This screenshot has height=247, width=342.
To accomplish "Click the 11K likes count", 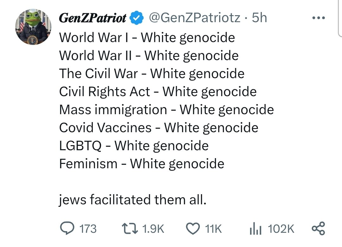I will pos(213,229).
